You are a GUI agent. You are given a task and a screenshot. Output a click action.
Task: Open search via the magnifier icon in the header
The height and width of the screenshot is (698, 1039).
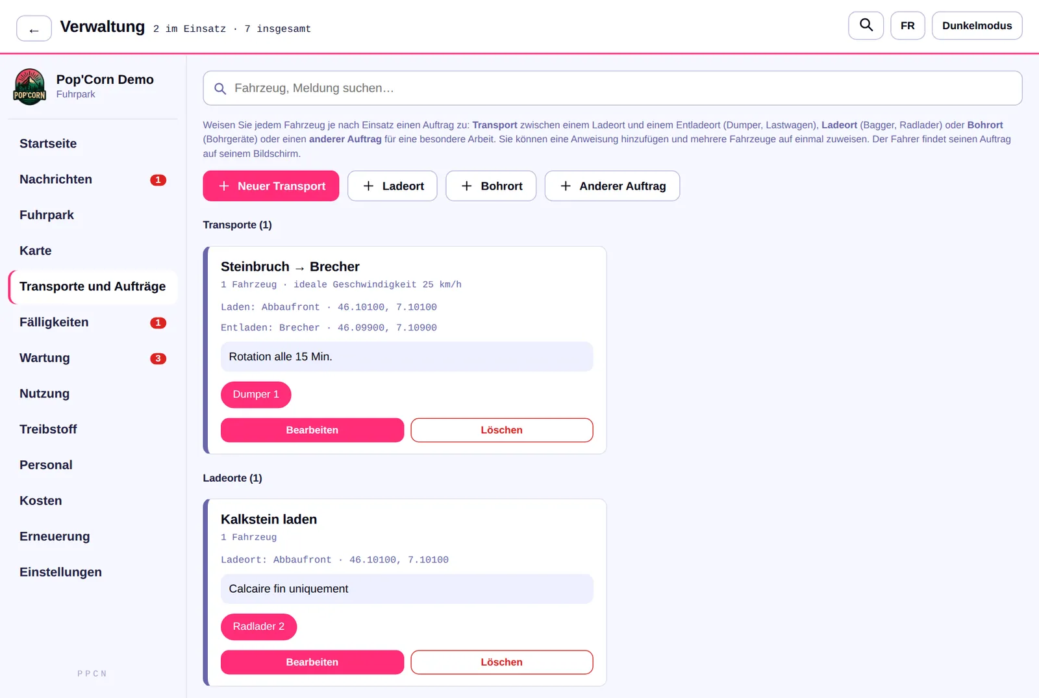[x=866, y=25]
